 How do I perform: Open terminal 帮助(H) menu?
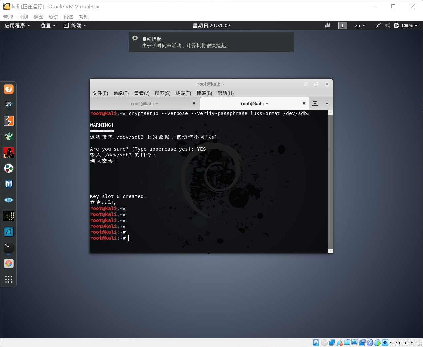pos(226,93)
